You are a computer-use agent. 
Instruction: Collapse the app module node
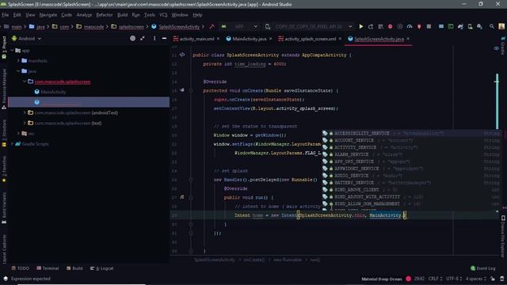pyautogui.click(x=13, y=51)
